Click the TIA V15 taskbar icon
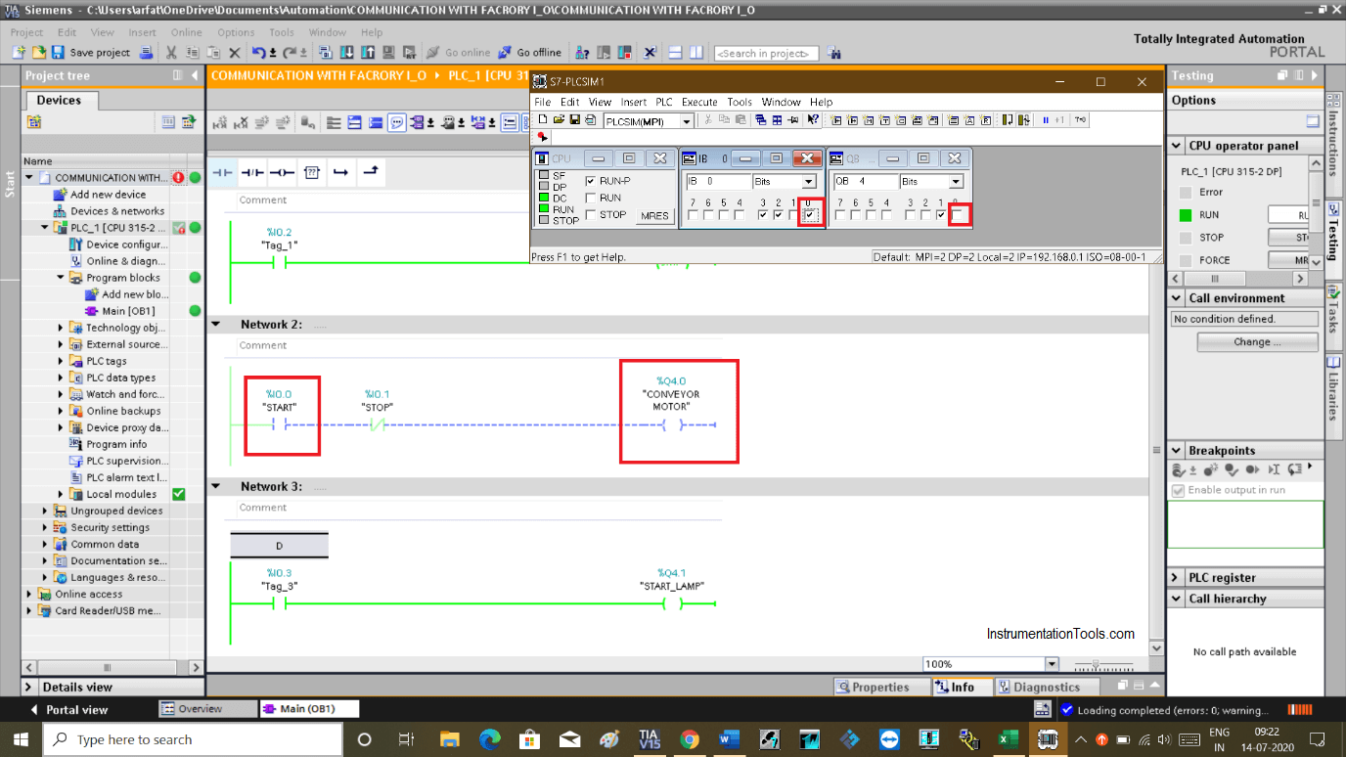The height and width of the screenshot is (757, 1346). (649, 739)
